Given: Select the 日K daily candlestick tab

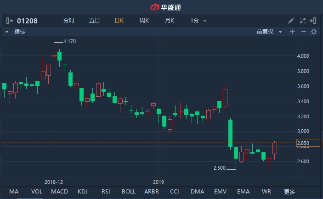Looking at the screenshot, I should 119,21.
